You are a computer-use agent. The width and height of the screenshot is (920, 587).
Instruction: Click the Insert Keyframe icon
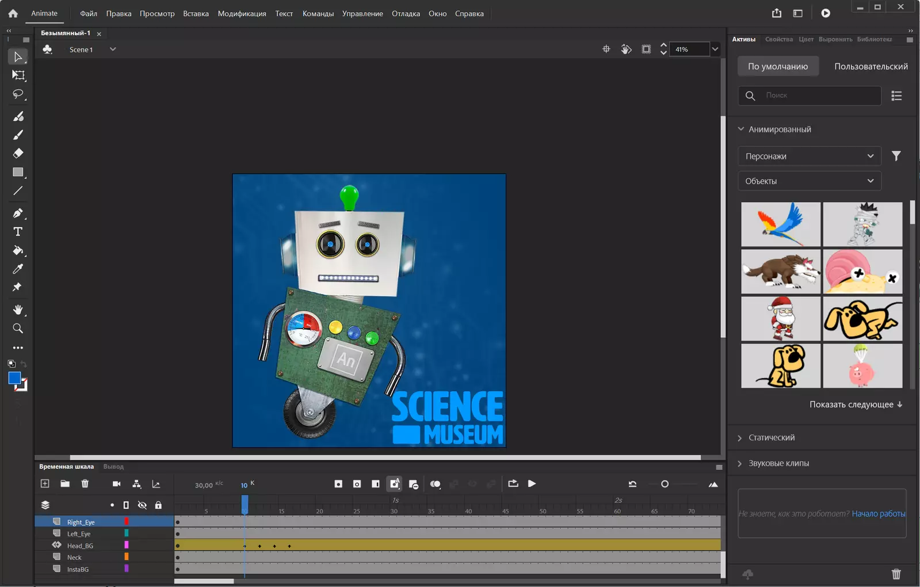(338, 484)
